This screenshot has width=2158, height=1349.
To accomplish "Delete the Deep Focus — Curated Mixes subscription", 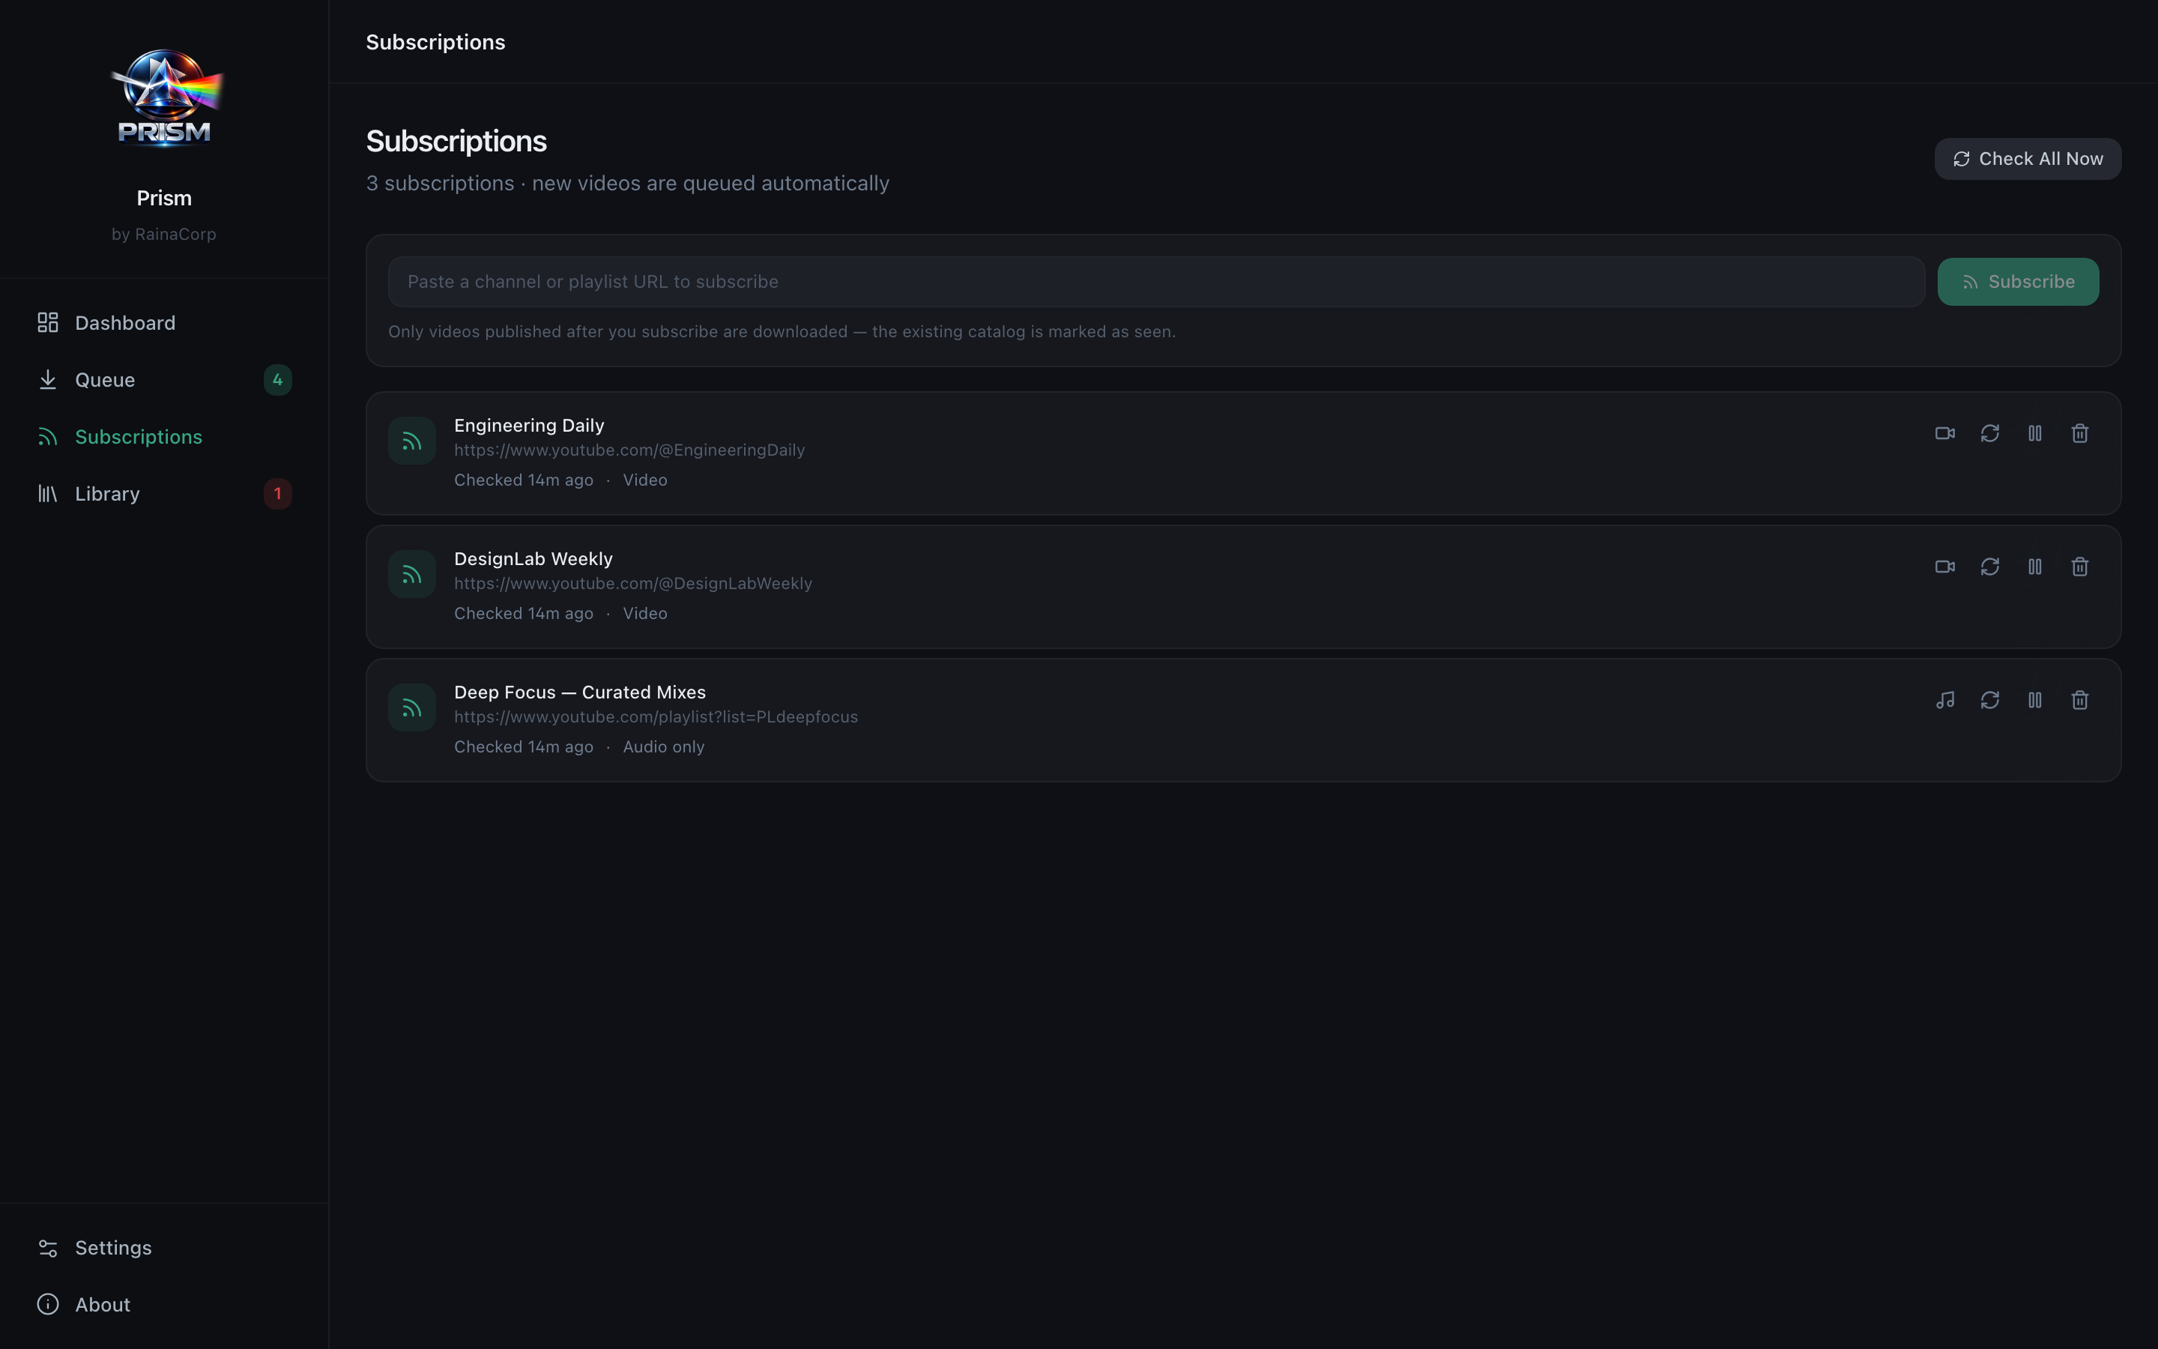I will tap(2079, 701).
